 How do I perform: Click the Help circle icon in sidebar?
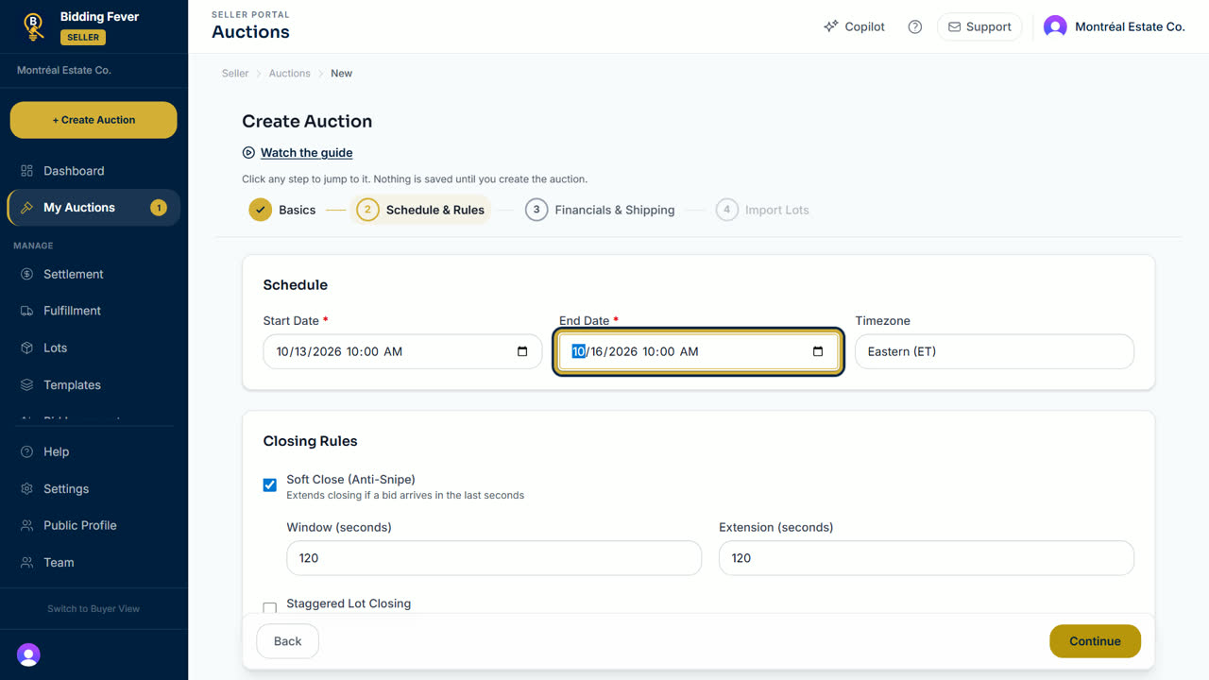click(x=26, y=451)
